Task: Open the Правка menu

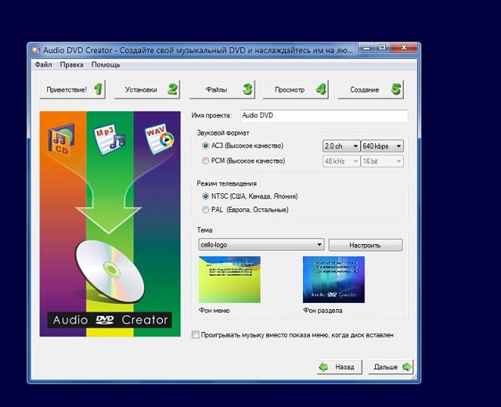Action: (x=71, y=64)
